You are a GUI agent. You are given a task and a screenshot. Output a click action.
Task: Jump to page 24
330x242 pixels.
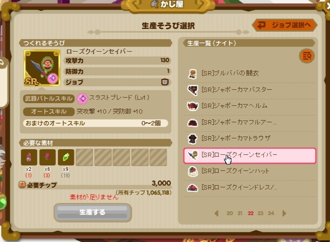coord(271,213)
